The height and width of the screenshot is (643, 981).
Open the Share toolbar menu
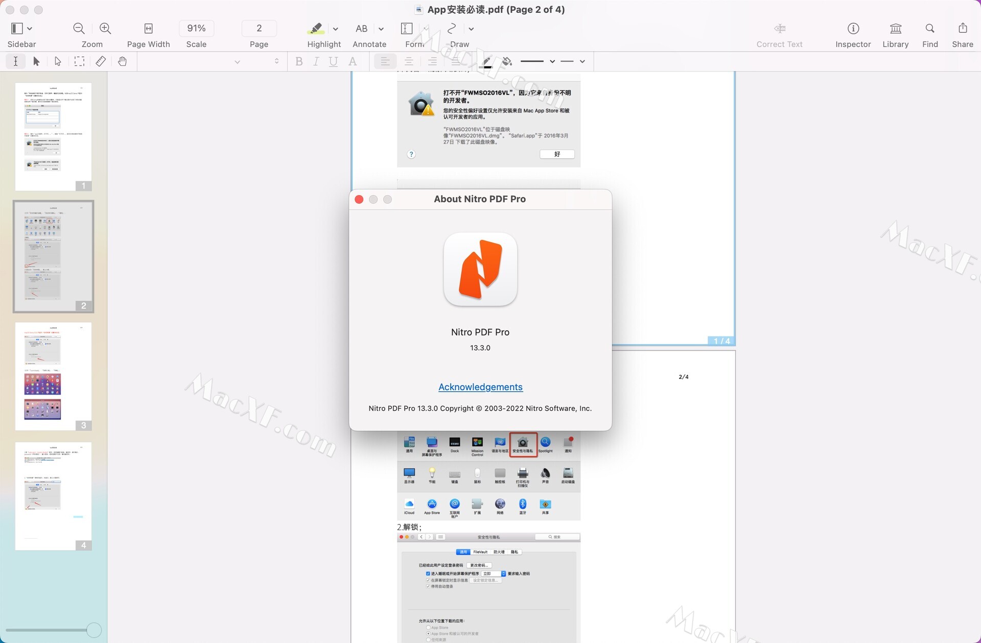point(962,29)
